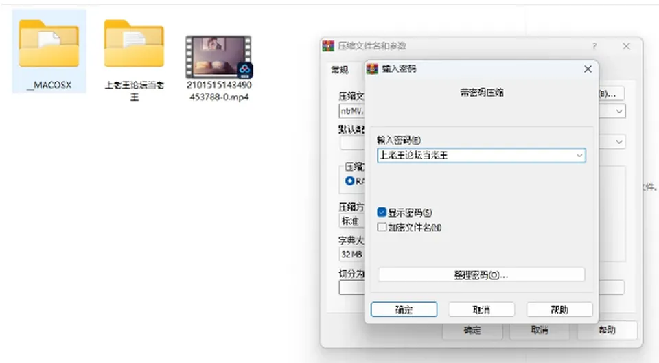Click the 带密码压缩 heading text
Viewport: 659px width, 363px height.
482,93
